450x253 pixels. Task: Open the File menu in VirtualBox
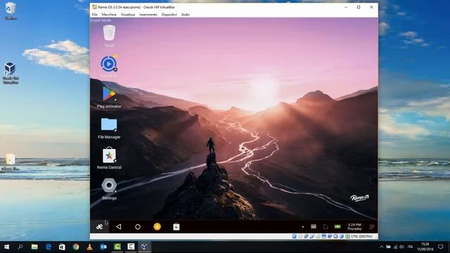pyautogui.click(x=95, y=15)
